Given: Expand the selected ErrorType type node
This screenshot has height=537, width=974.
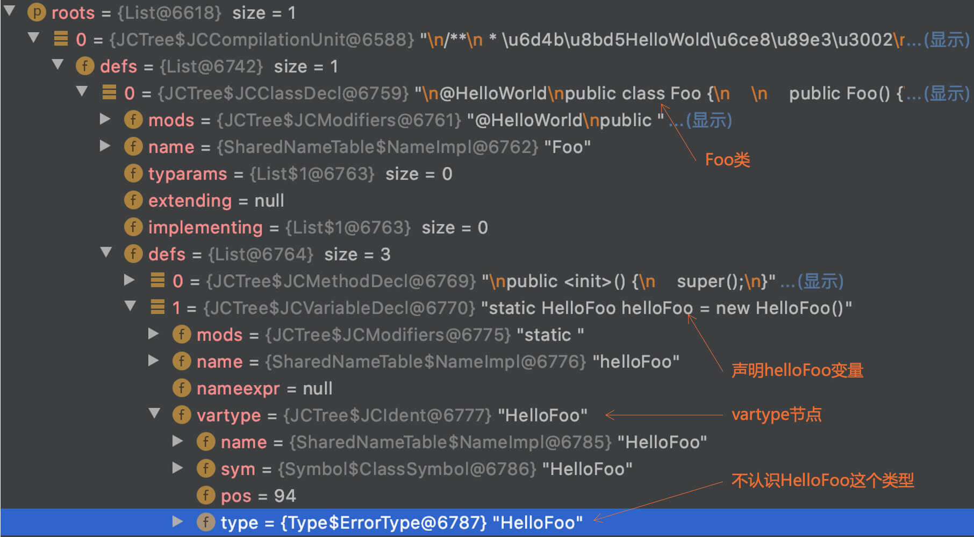Looking at the screenshot, I should [177, 521].
